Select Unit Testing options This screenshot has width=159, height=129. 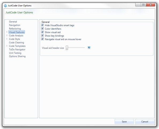click(x=15, y=53)
